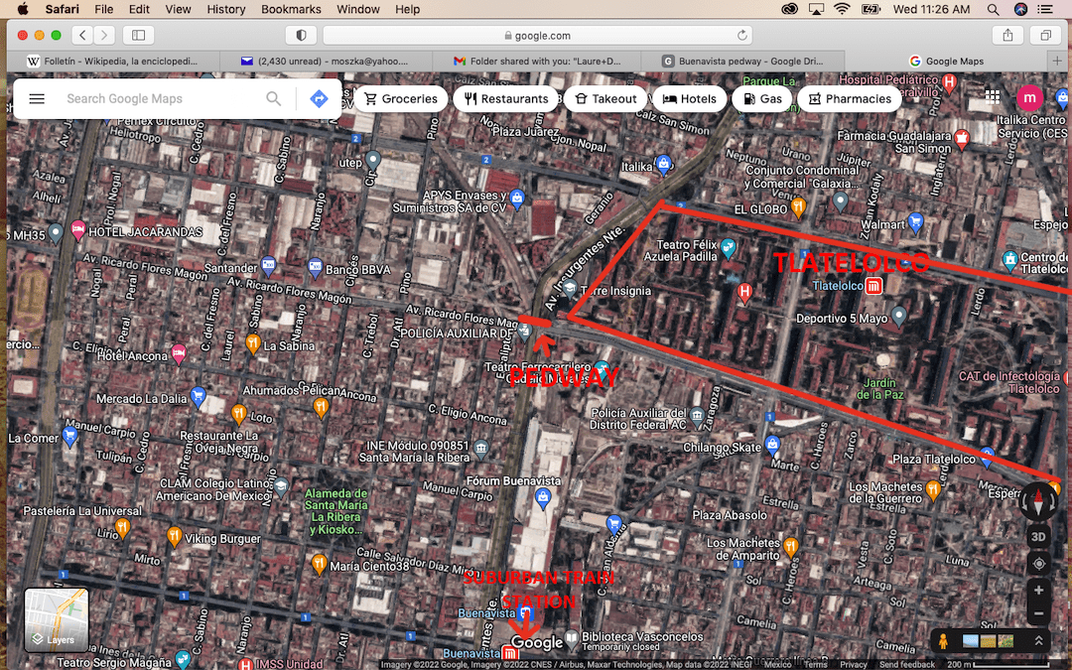Go back in Safari
The height and width of the screenshot is (670, 1072).
[x=82, y=35]
